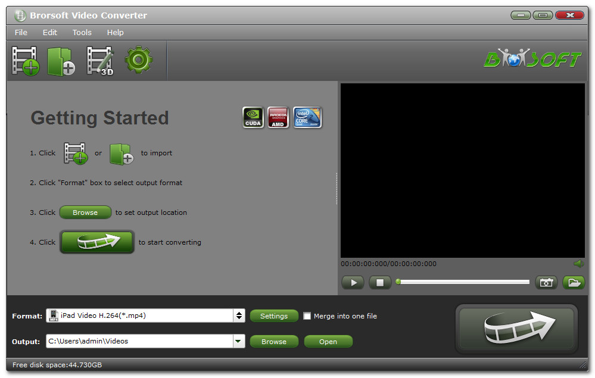The image size is (595, 378).
Task: Click the add folder icon in step 1
Action: pos(122,154)
